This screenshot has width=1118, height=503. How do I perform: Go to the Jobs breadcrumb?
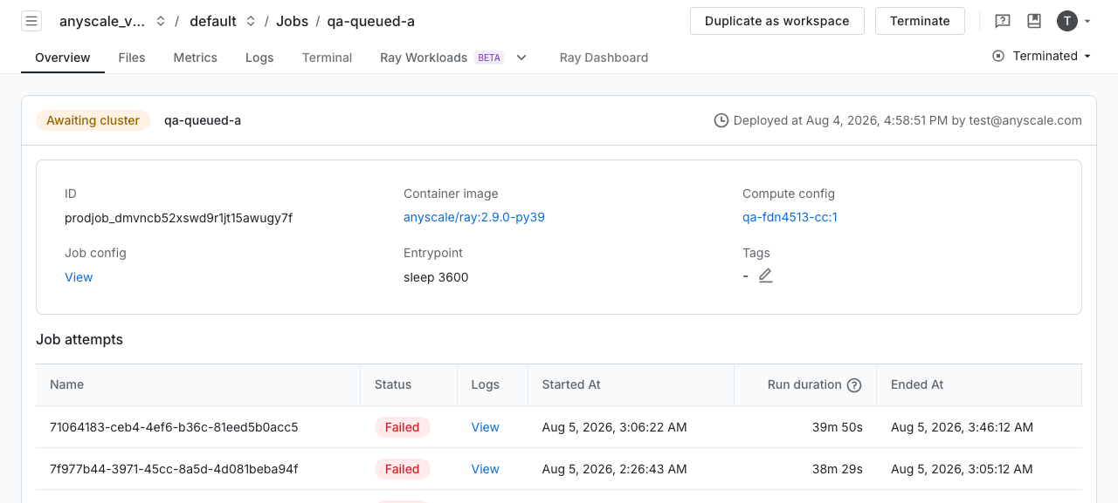(x=292, y=21)
